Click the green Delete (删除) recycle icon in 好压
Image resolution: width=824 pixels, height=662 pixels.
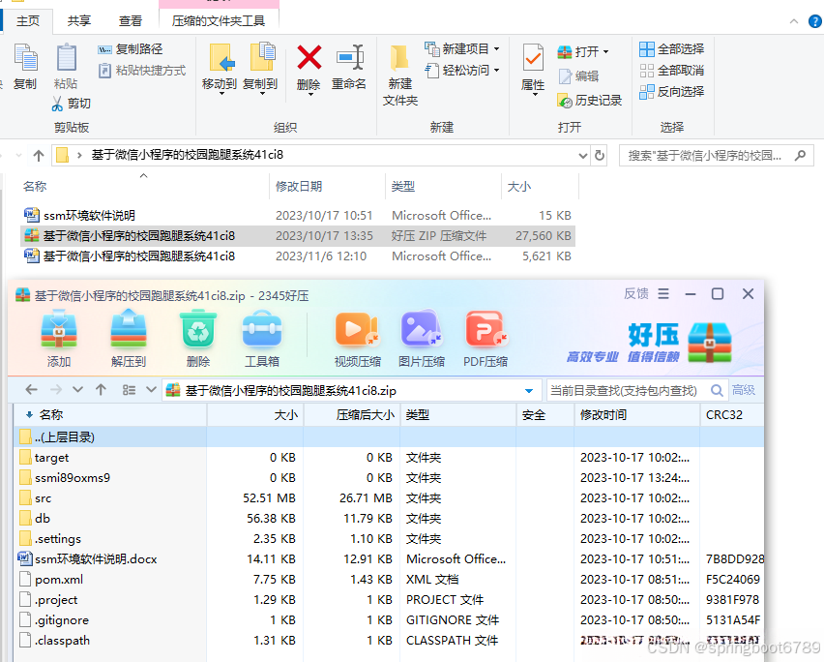(198, 329)
